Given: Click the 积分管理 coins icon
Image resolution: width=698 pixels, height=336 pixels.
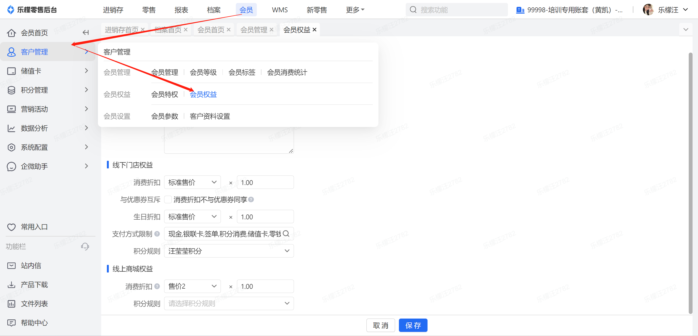Looking at the screenshot, I should [x=11, y=90].
